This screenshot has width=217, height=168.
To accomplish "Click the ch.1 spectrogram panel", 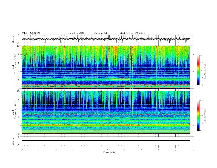I will tap(105, 67).
